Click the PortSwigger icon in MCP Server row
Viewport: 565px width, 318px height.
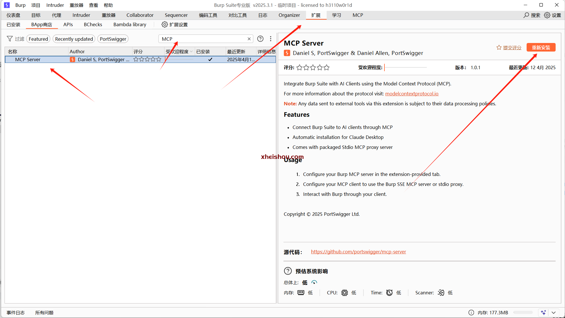click(x=73, y=60)
